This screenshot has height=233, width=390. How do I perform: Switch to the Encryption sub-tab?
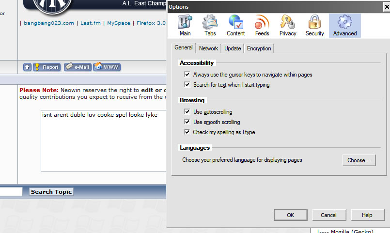tap(259, 48)
